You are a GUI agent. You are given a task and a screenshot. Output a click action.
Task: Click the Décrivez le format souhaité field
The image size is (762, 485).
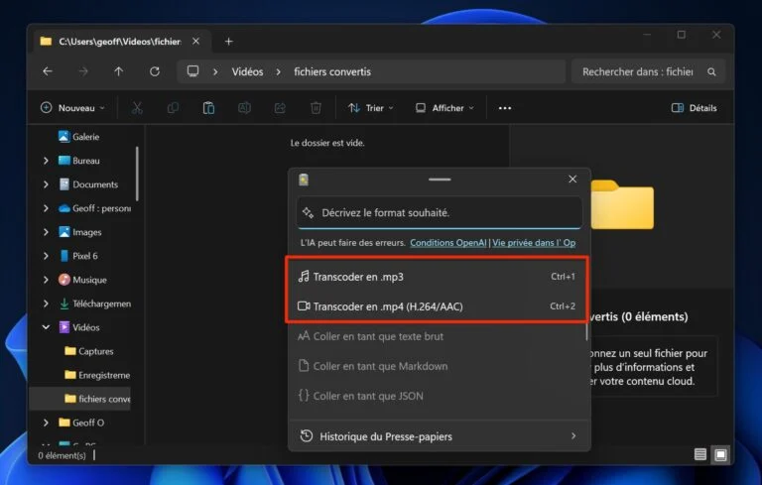point(439,212)
